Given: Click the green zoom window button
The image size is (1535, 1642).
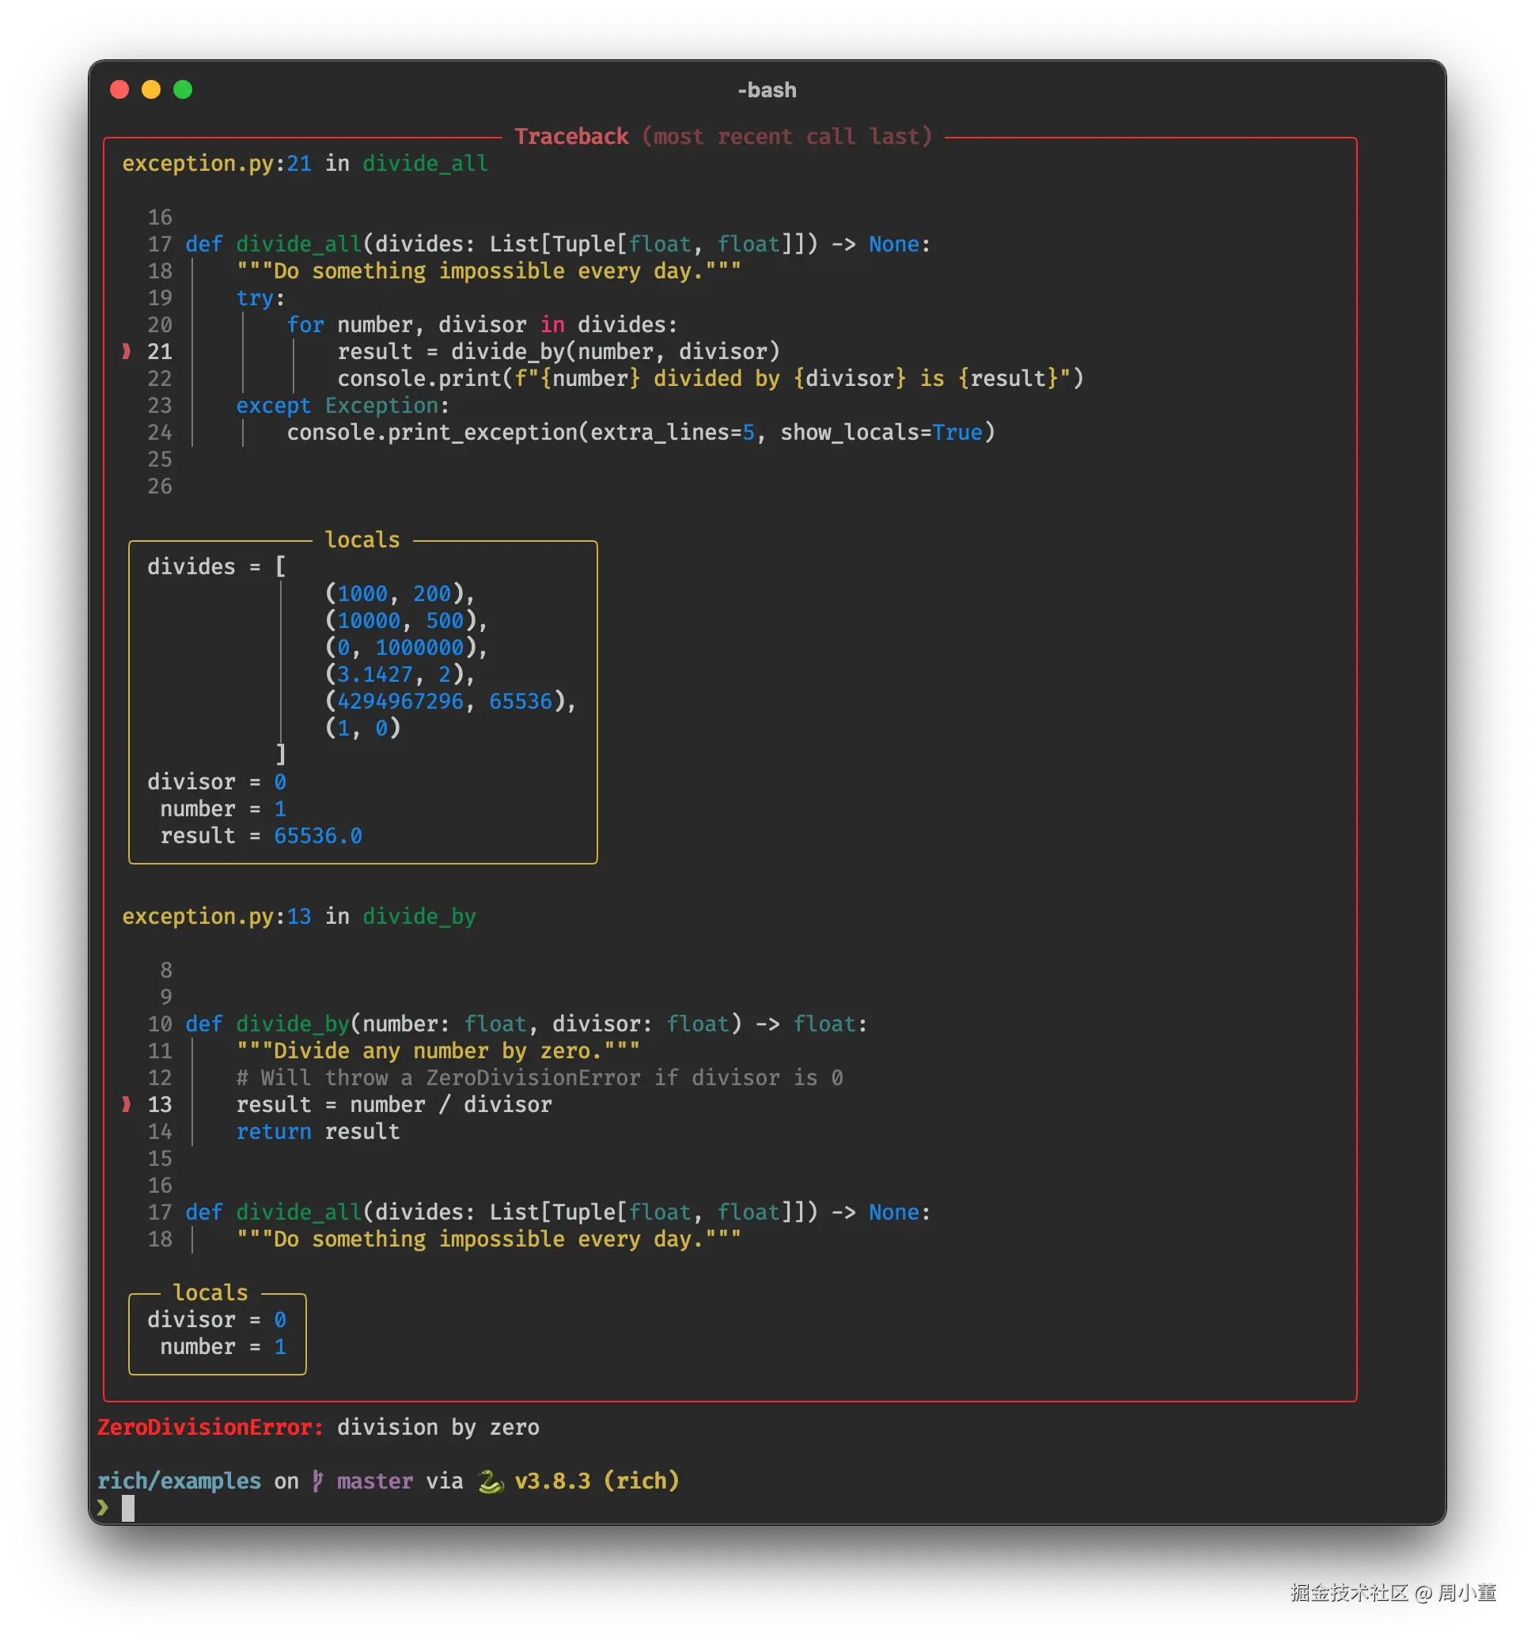Looking at the screenshot, I should pos(183,89).
